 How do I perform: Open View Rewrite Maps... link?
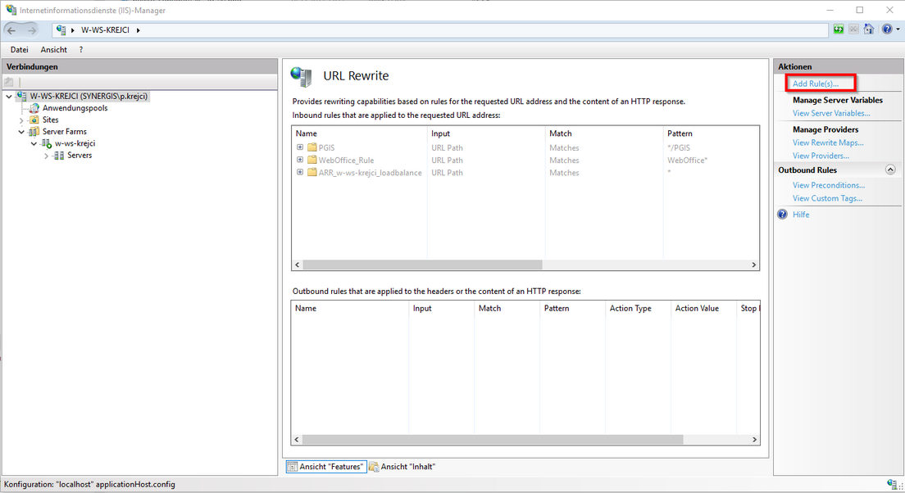coord(828,142)
